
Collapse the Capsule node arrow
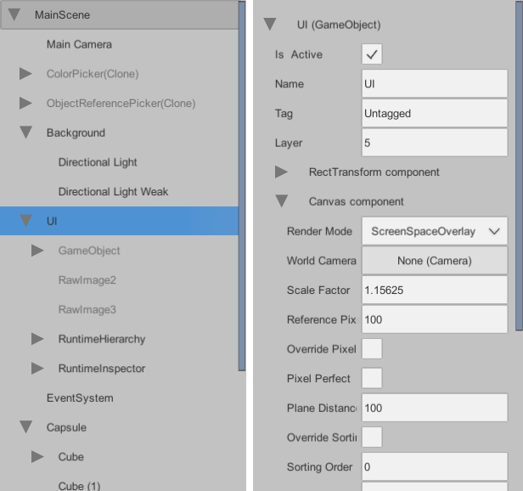pyautogui.click(x=25, y=427)
